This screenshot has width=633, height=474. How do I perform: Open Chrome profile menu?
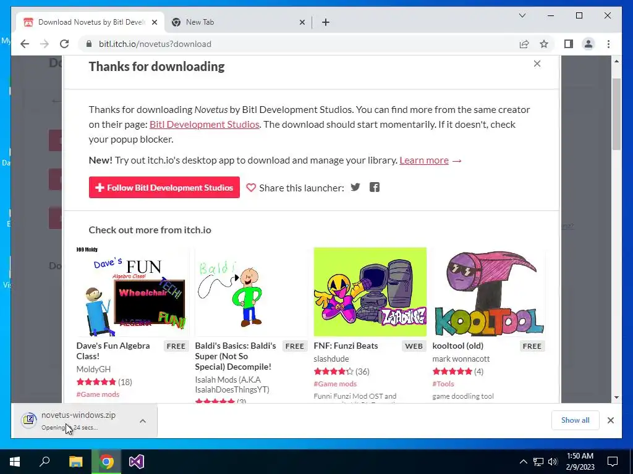[588, 44]
